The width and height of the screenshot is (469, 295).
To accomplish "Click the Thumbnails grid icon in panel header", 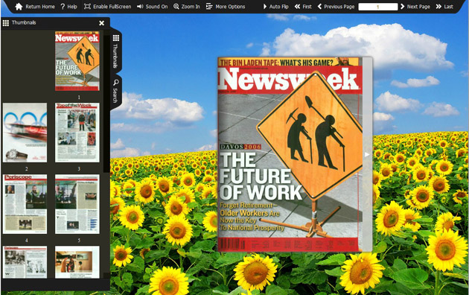I will pos(6,23).
